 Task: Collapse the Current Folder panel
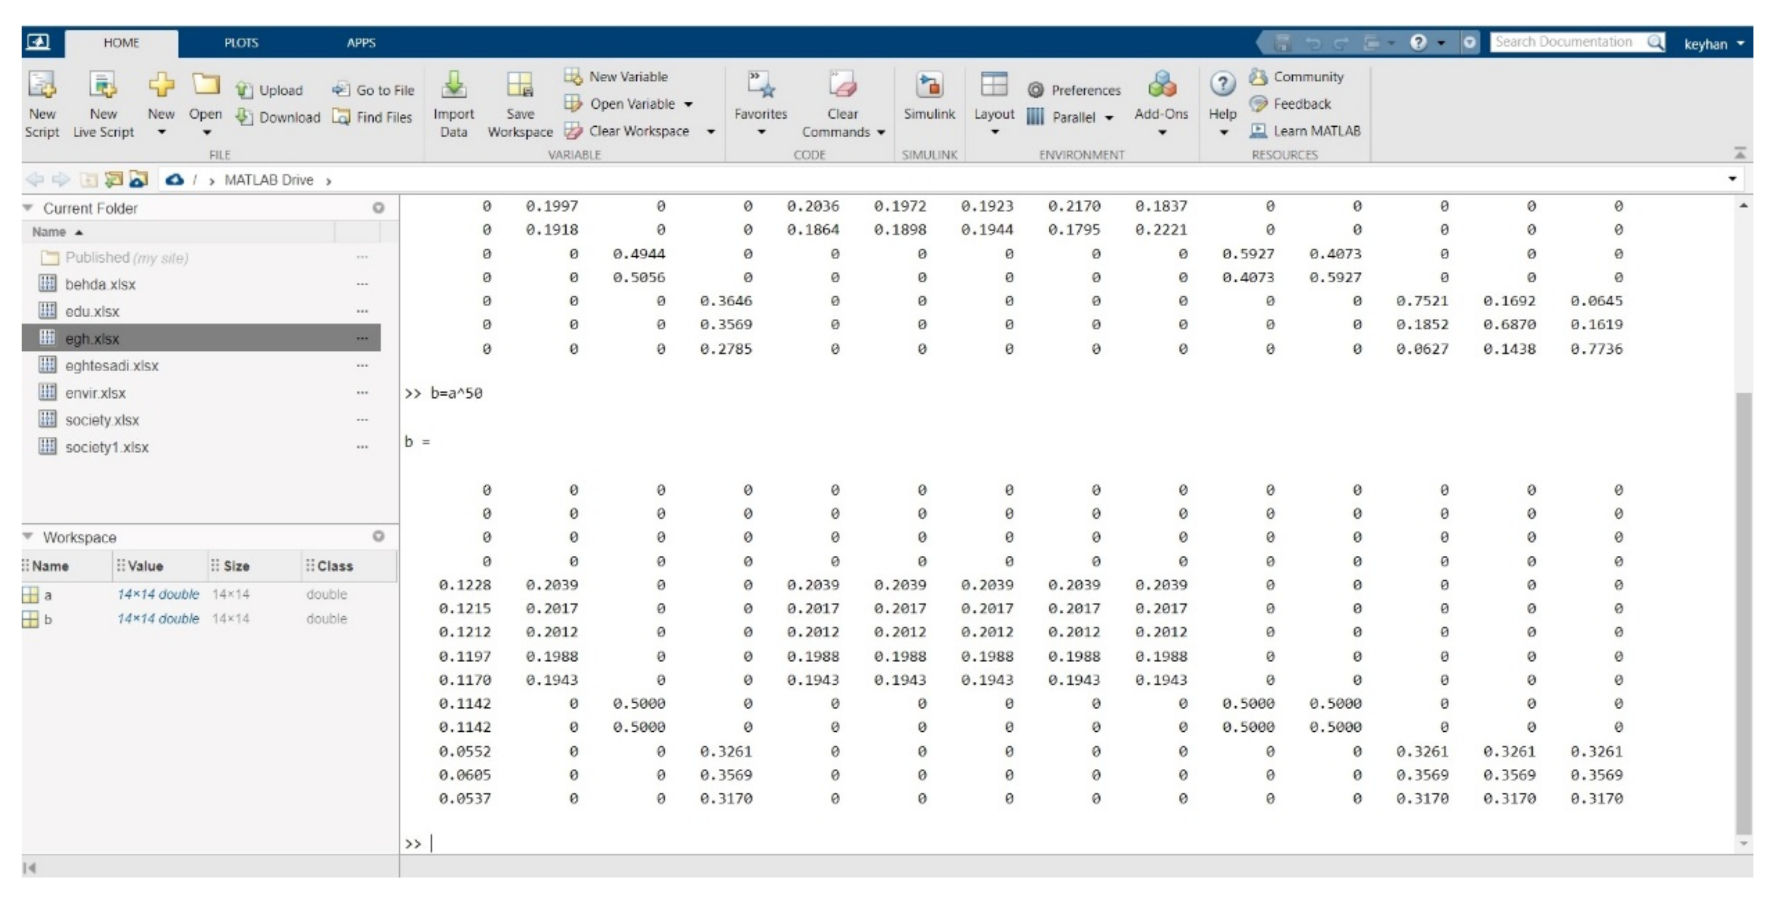[28, 208]
